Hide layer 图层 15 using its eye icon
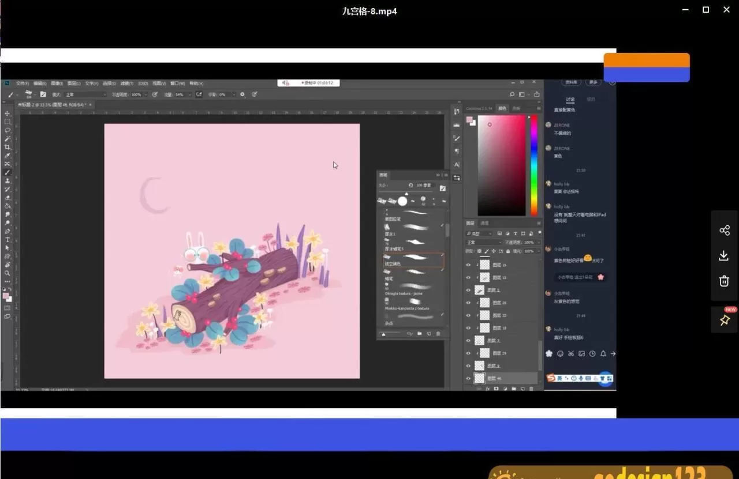Viewport: 739px width, 479px height. (x=468, y=278)
